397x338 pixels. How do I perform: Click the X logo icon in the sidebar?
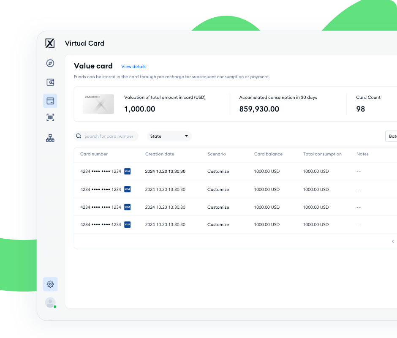click(50, 43)
